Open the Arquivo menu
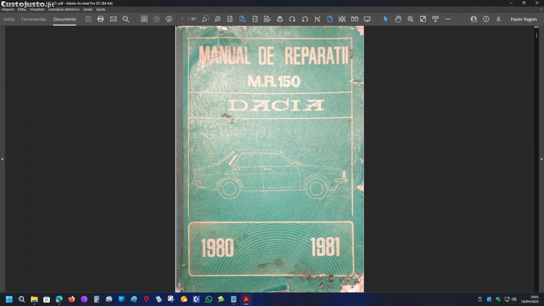Screen dimensions: 544x306 tap(8, 9)
